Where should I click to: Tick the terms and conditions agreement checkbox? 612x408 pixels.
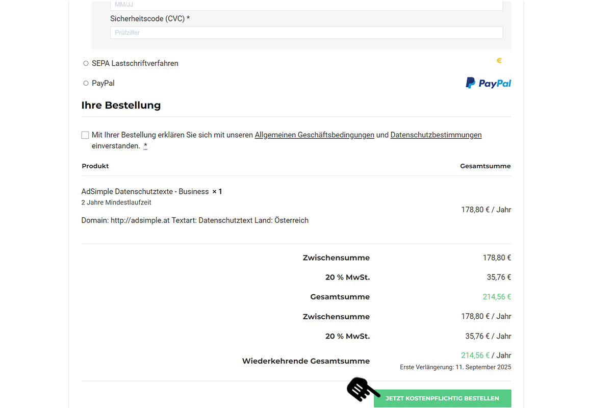(85, 135)
